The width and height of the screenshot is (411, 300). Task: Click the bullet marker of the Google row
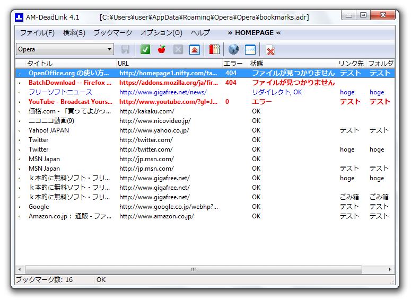20,207
